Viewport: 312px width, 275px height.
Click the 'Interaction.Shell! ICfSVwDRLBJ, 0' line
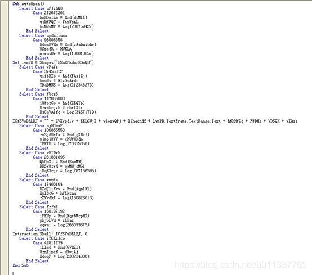[x=50, y=234]
